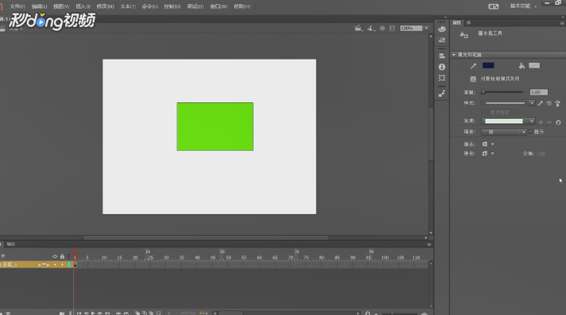
Task: Collapse the 填充和笔触 section
Action: (x=454, y=55)
